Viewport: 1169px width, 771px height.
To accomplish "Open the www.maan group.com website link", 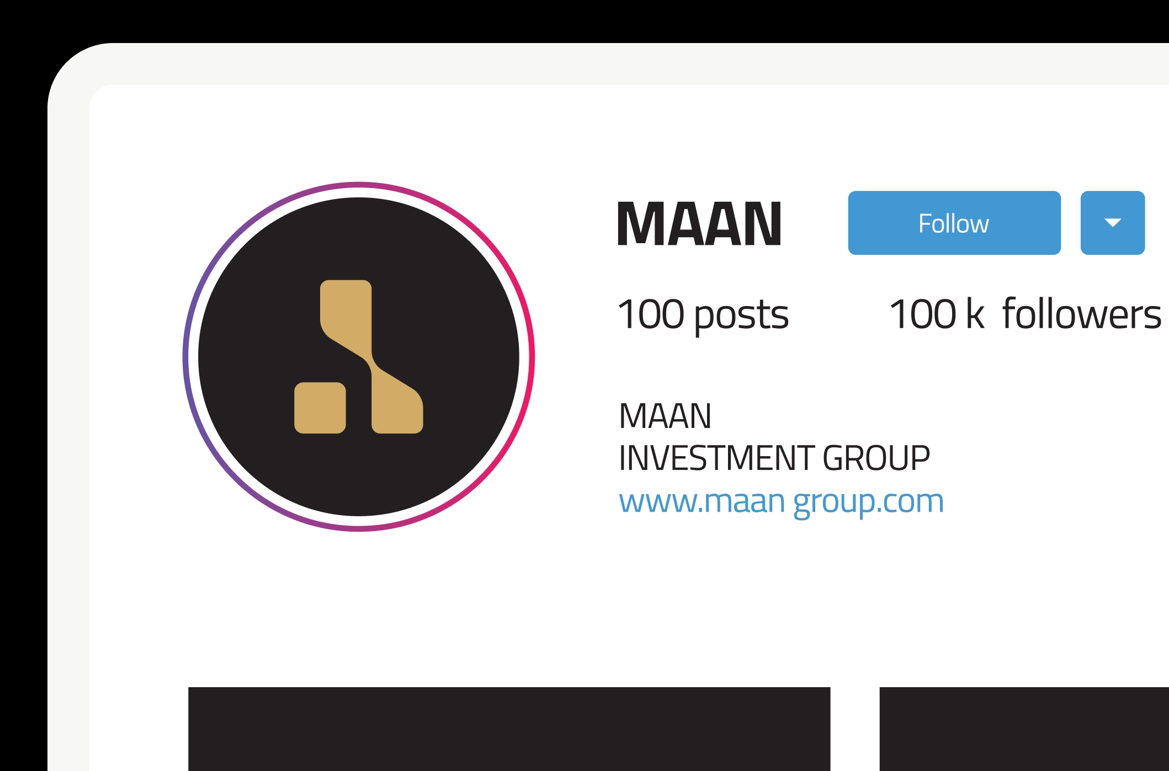I will coord(781,502).
